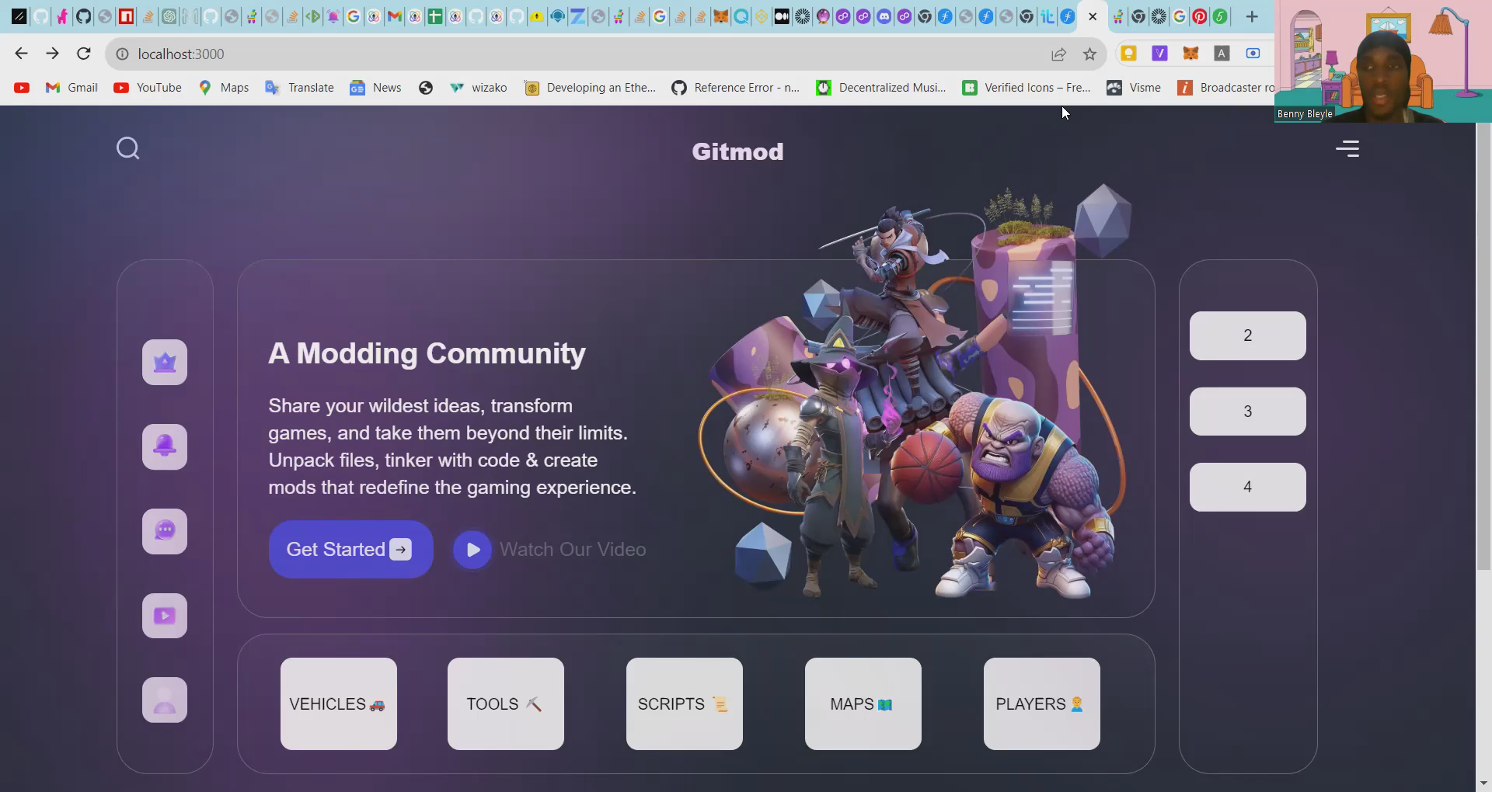
Task: Select the panel button labeled 2
Action: [1248, 335]
